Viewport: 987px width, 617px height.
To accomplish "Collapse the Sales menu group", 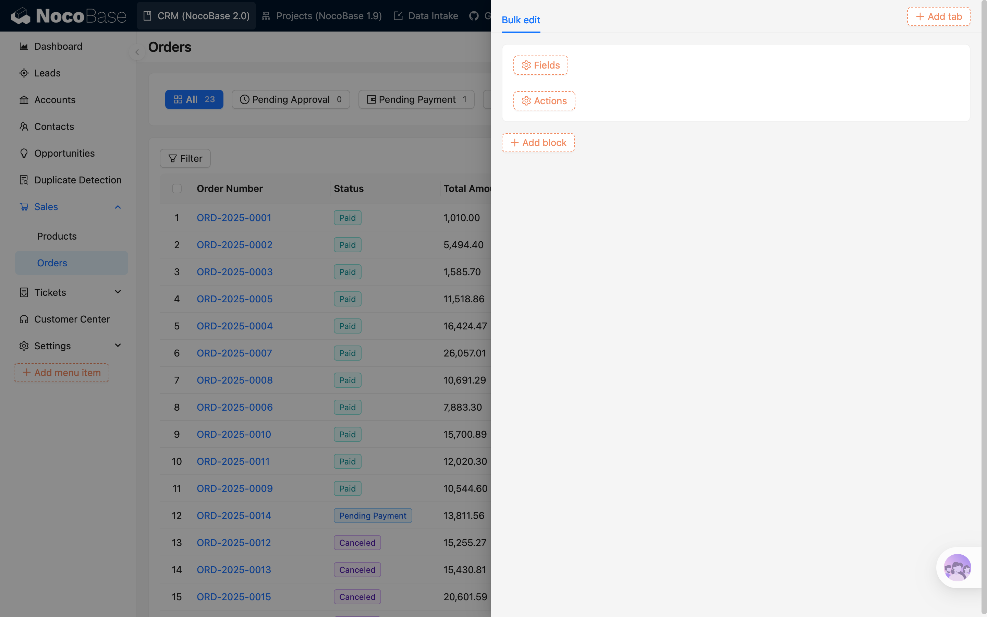I will click(x=118, y=207).
